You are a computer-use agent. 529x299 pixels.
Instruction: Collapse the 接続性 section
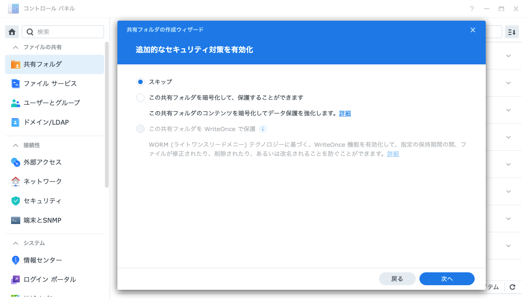click(16, 145)
